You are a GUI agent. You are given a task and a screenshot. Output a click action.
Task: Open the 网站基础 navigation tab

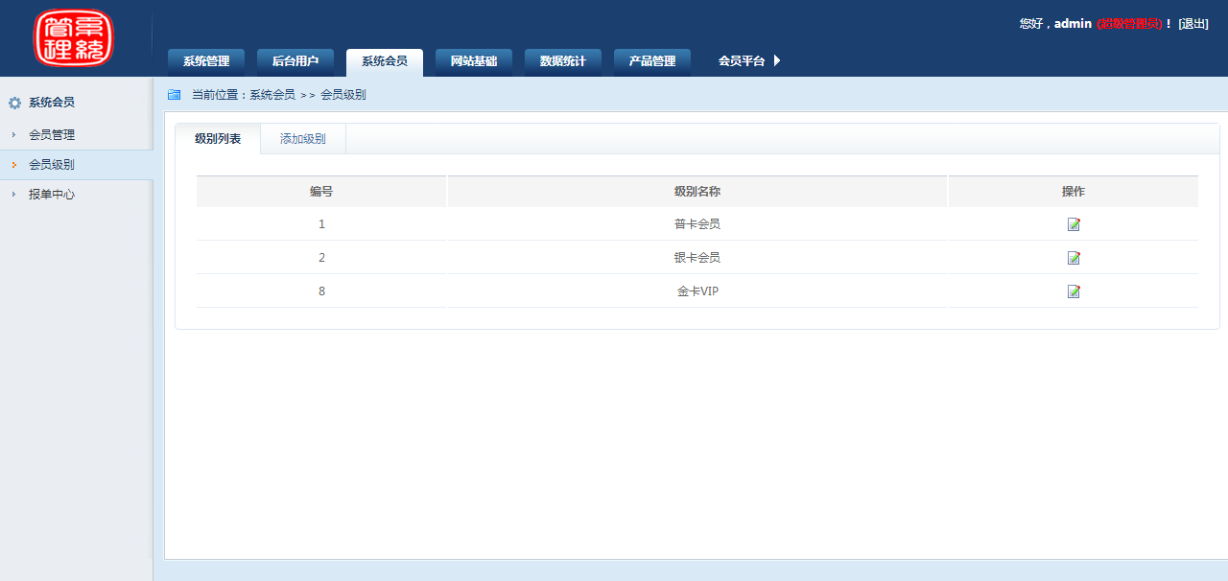[474, 61]
